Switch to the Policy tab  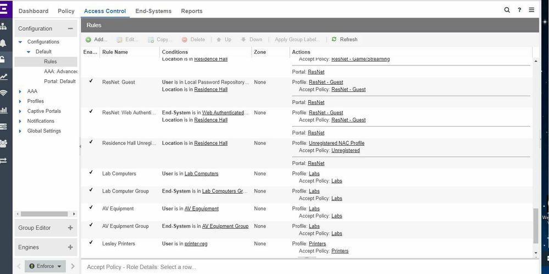(x=66, y=11)
